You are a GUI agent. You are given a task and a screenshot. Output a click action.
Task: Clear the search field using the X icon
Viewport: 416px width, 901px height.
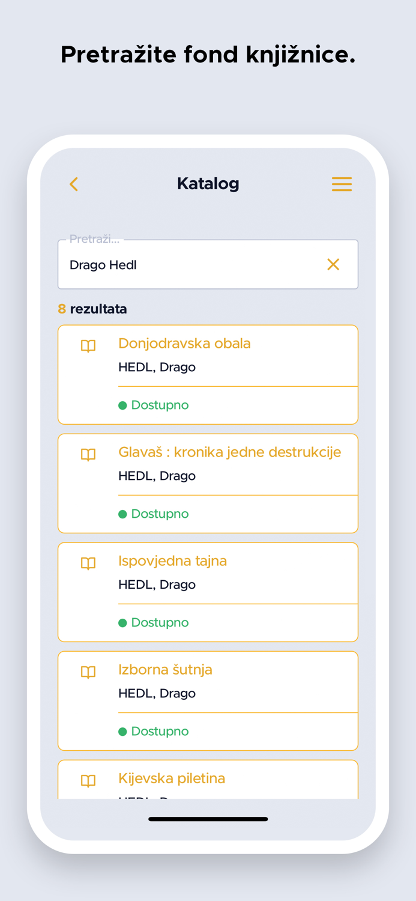click(x=333, y=264)
